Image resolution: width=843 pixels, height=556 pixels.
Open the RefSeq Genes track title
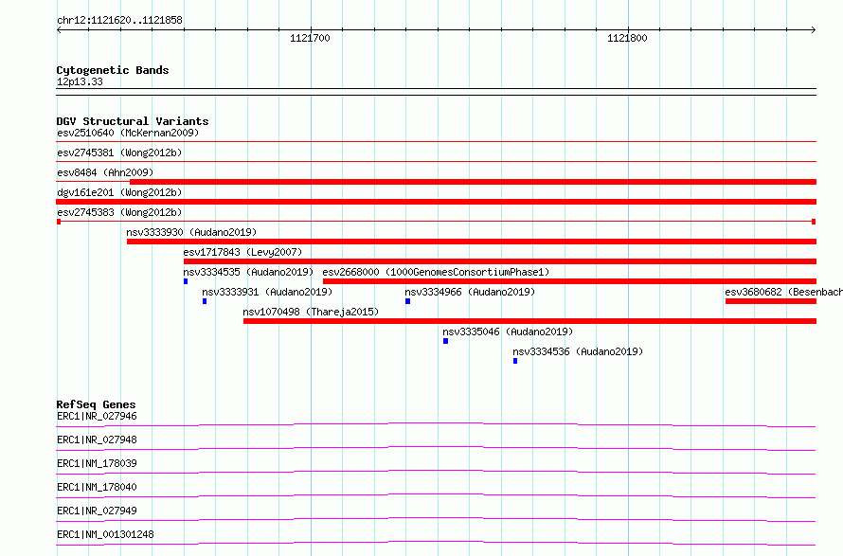(96, 404)
